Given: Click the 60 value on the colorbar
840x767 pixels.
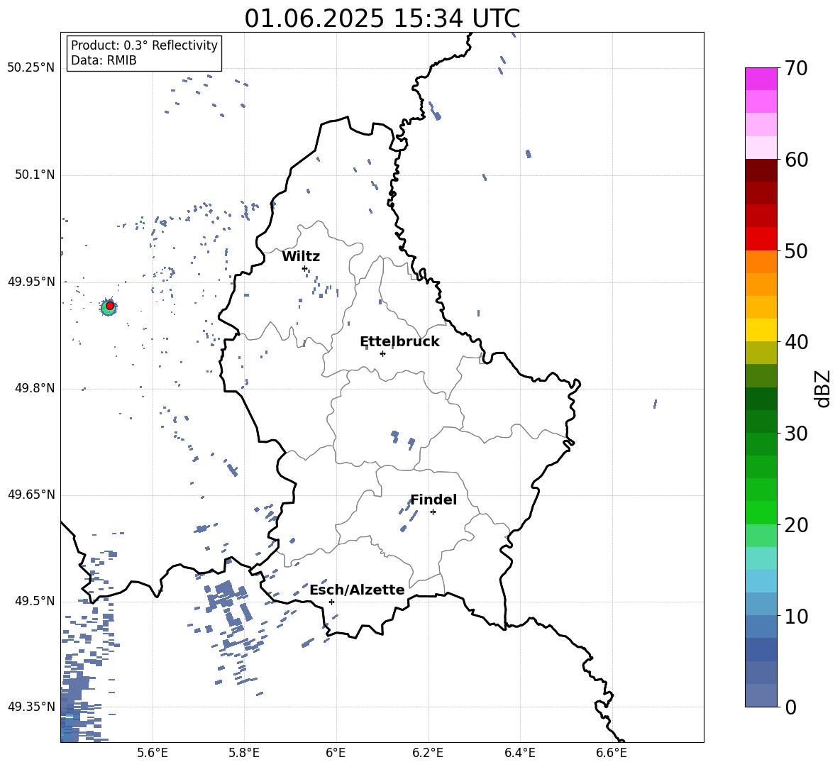Looking at the screenshot, I should (796, 160).
